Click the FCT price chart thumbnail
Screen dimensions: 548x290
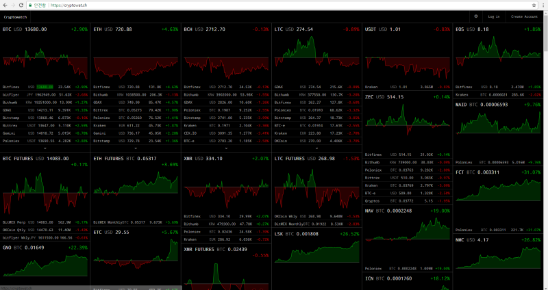[498, 201]
